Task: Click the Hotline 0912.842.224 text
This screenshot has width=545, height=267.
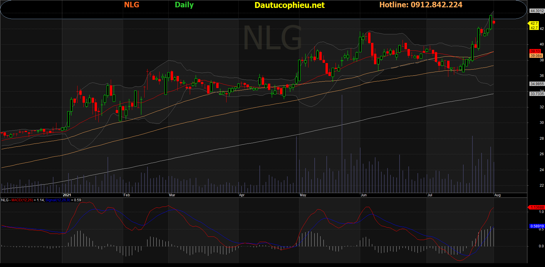Action: tap(420, 5)
